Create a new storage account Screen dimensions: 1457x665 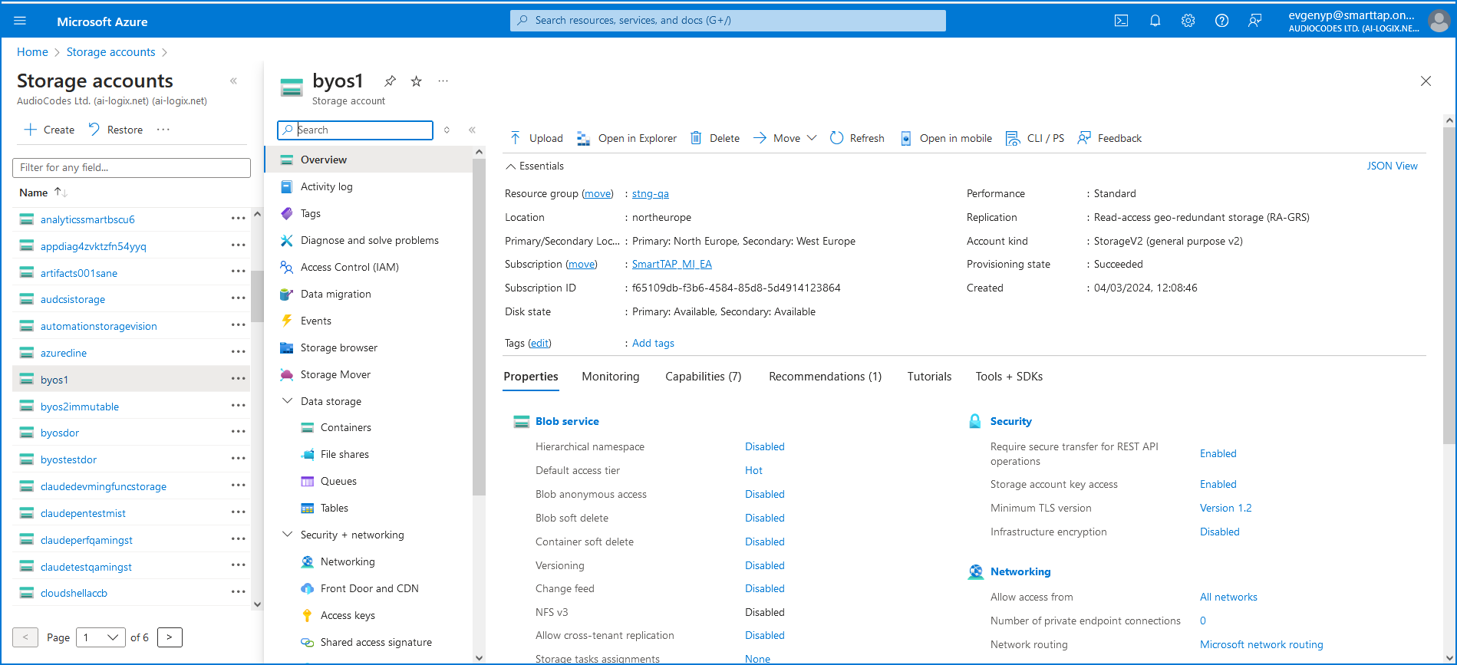click(49, 130)
